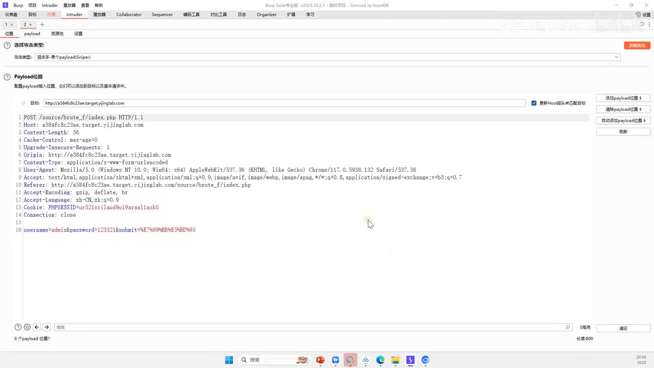This screenshot has width=654, height=368.
Task: Open the 项目 menu
Action: (32, 5)
